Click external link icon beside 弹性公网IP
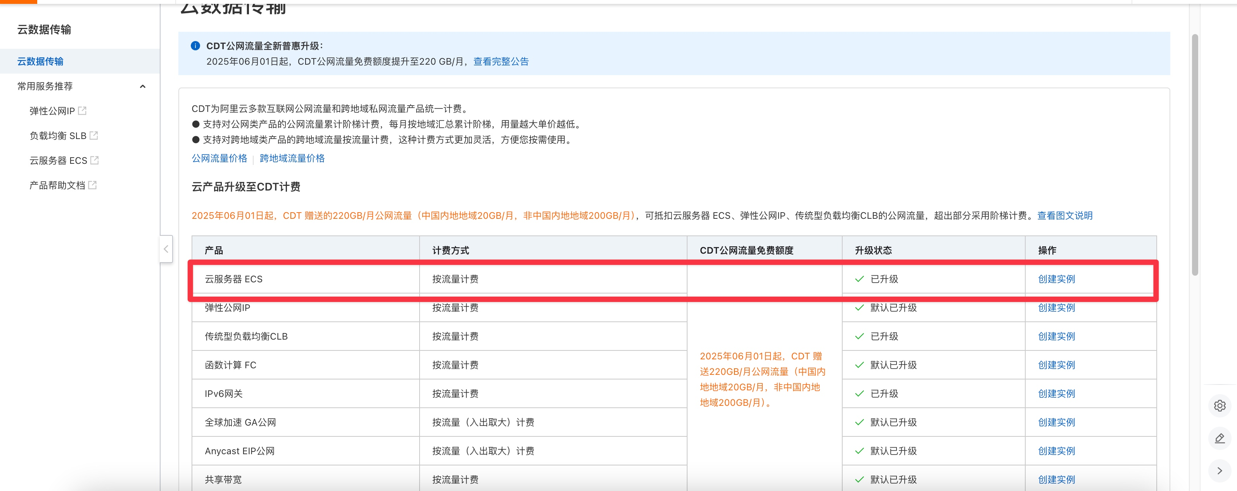 coord(82,111)
